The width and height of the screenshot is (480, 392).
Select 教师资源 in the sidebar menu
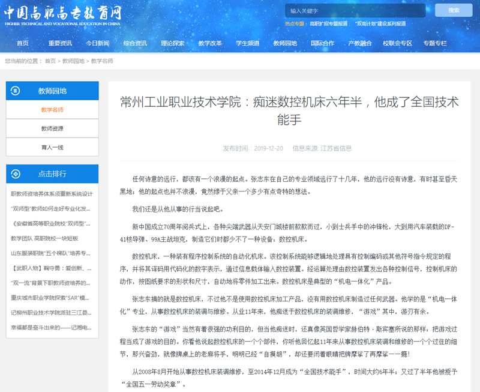(52, 128)
